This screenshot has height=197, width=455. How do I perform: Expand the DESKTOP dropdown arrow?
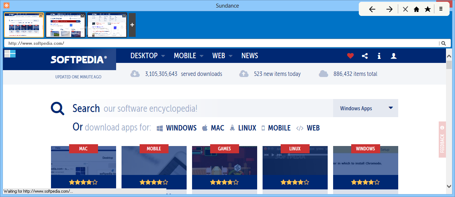click(163, 56)
